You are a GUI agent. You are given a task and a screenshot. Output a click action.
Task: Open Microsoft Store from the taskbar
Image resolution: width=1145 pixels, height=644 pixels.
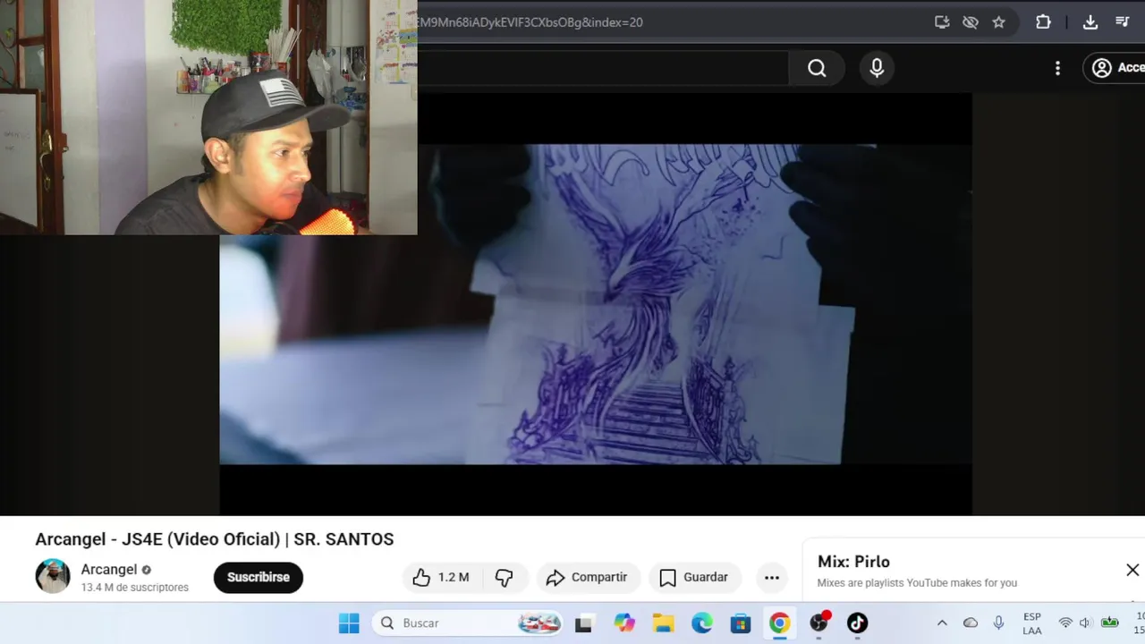click(741, 623)
